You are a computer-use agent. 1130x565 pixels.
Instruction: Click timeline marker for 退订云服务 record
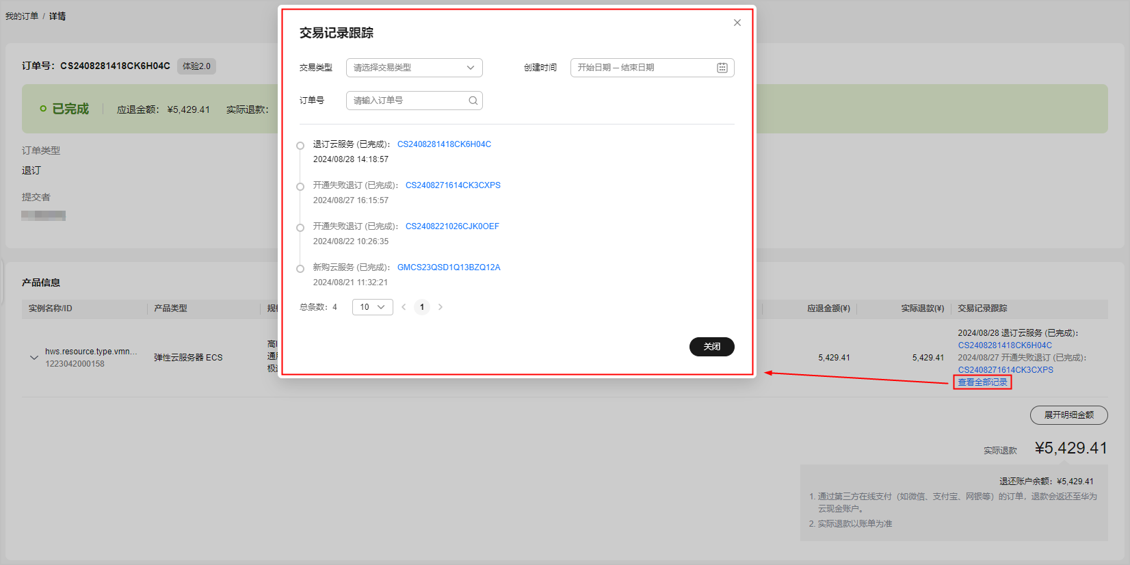[300, 146]
